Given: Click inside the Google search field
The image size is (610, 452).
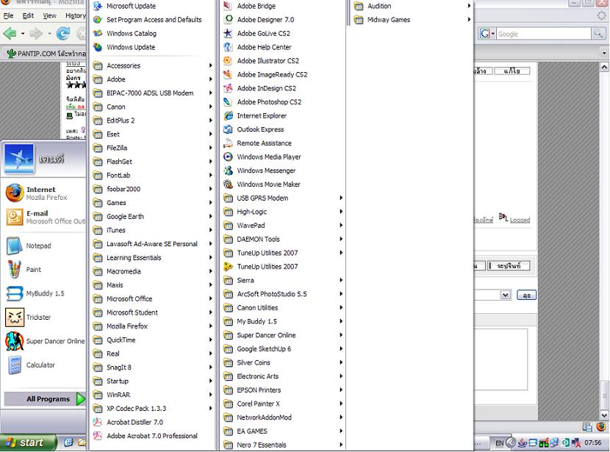Looking at the screenshot, I should [x=543, y=34].
